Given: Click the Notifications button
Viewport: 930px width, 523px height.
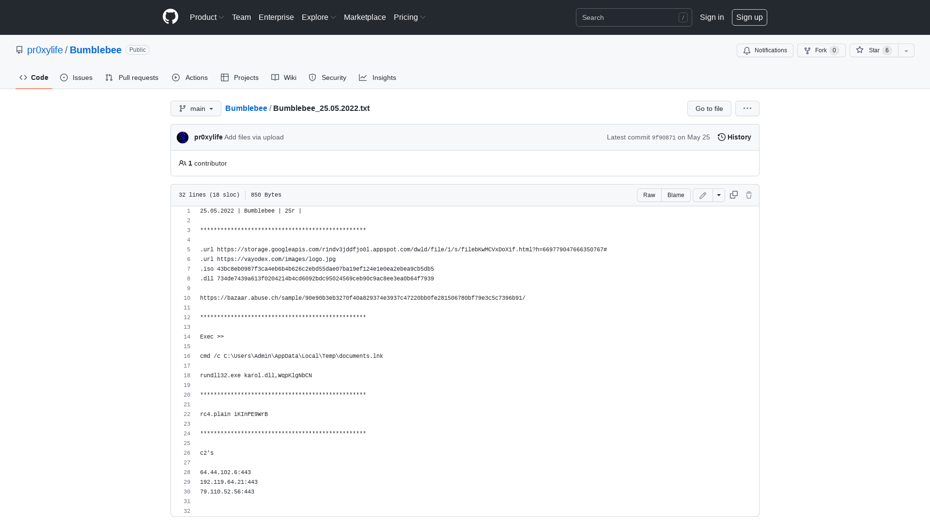Looking at the screenshot, I should (x=765, y=50).
